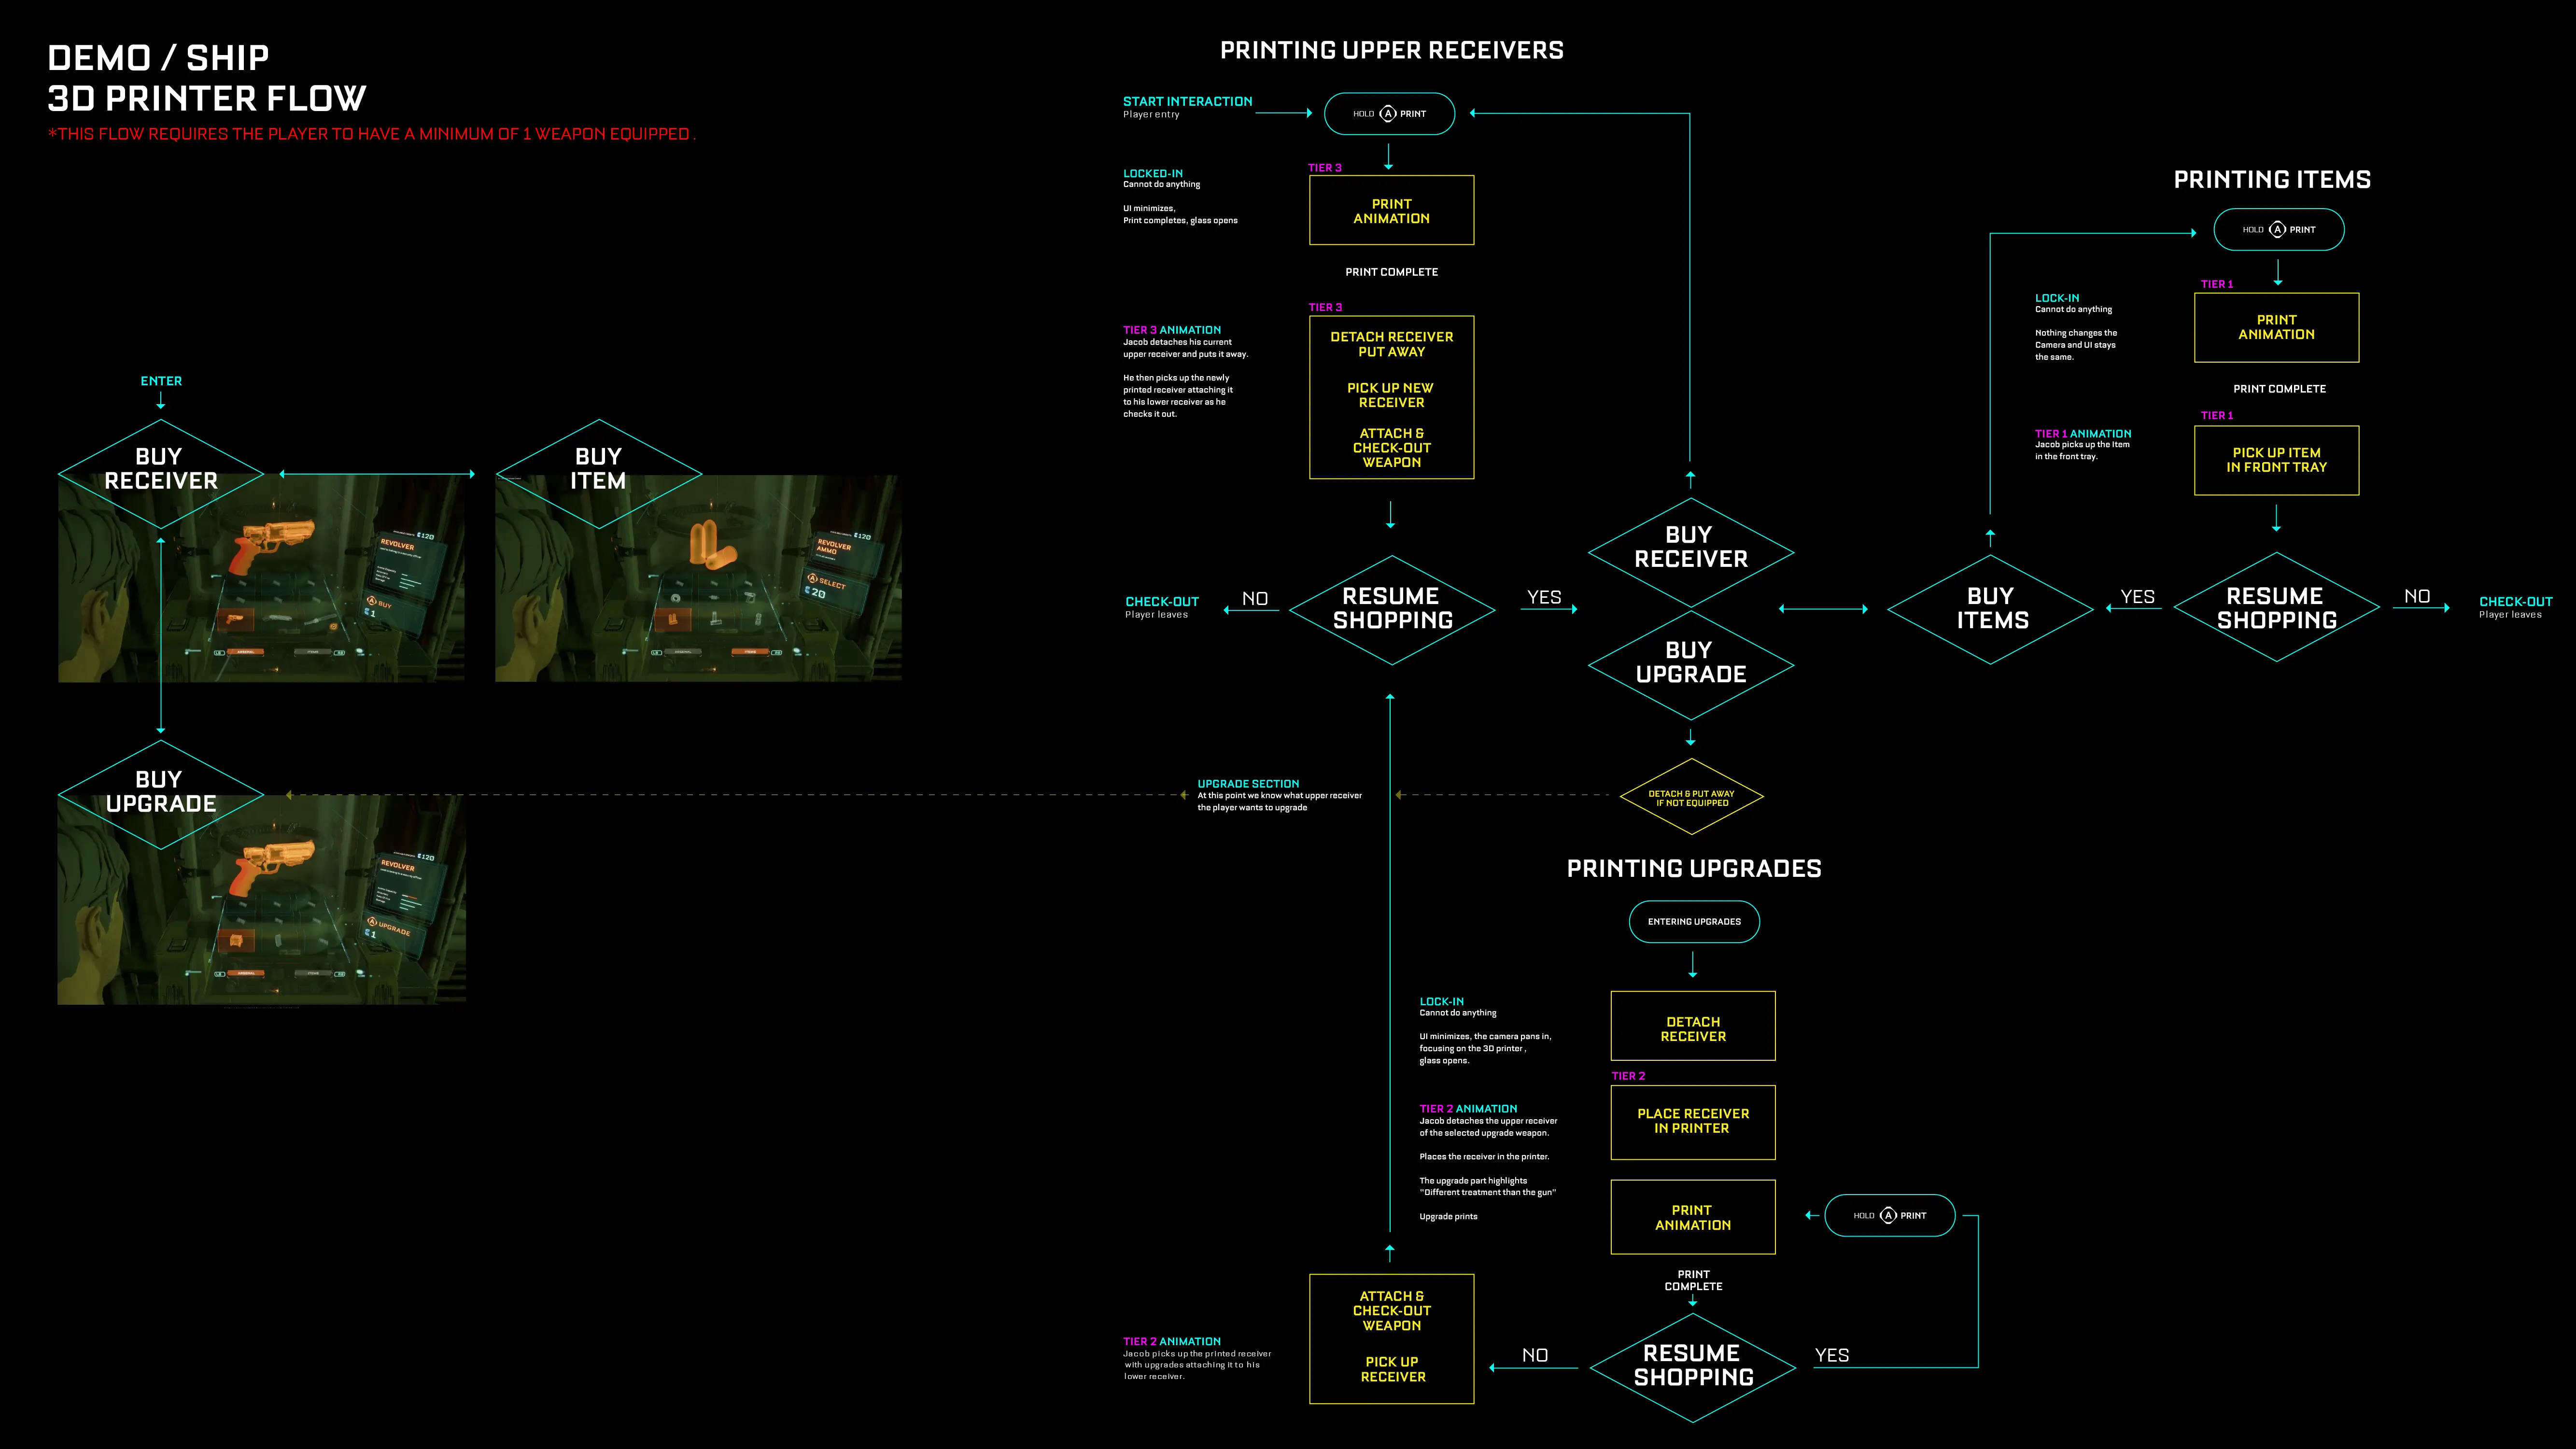Click the Hold A Print pill under Printing Items

coord(2278,230)
